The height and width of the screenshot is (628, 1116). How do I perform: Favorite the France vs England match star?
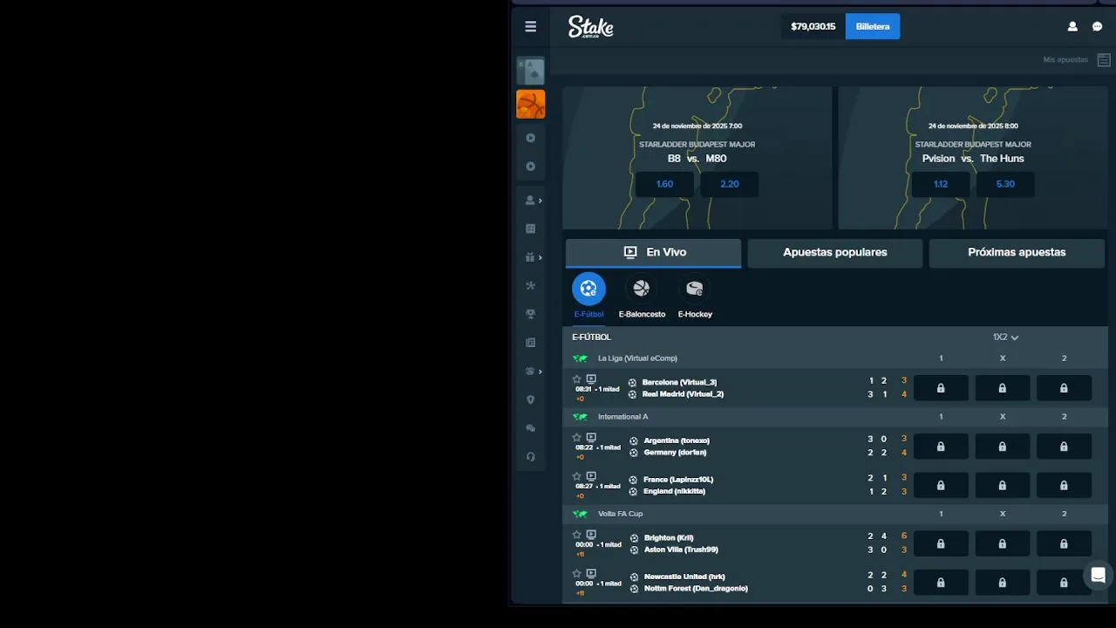point(576,476)
